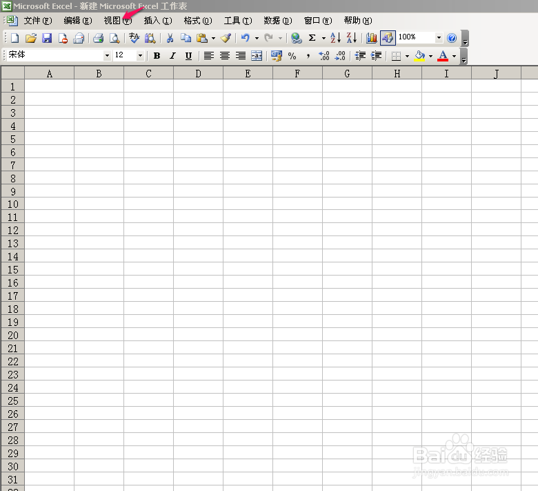
Task: Paste clipboard contents
Action: pyautogui.click(x=202, y=38)
